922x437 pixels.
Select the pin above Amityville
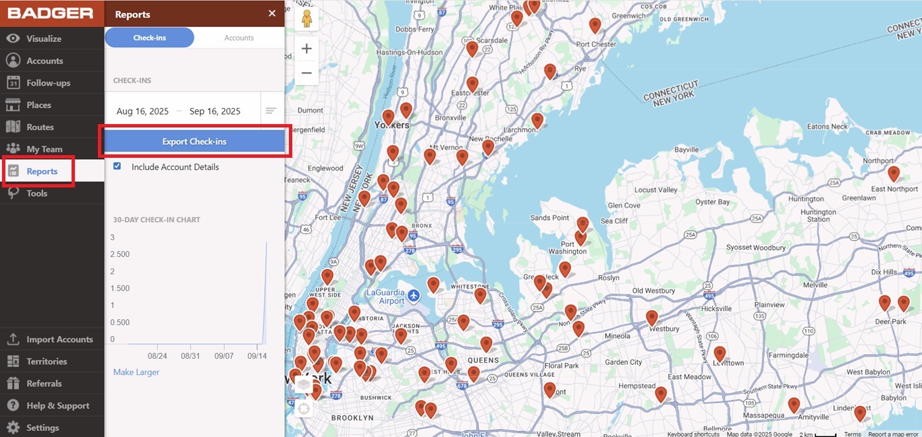[x=794, y=405]
